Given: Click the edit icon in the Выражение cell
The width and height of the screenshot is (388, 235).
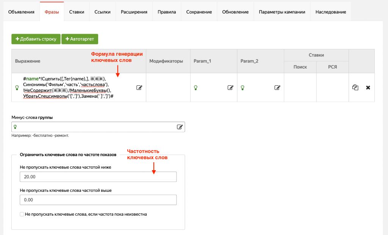Looking at the screenshot, I should coord(139,88).
